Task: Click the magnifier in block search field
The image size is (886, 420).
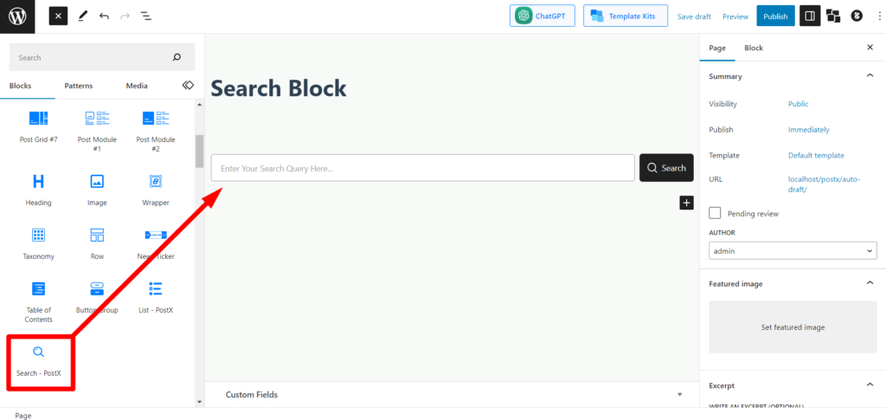Action: click(177, 57)
